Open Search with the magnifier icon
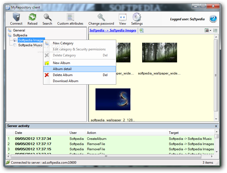 click(47, 17)
